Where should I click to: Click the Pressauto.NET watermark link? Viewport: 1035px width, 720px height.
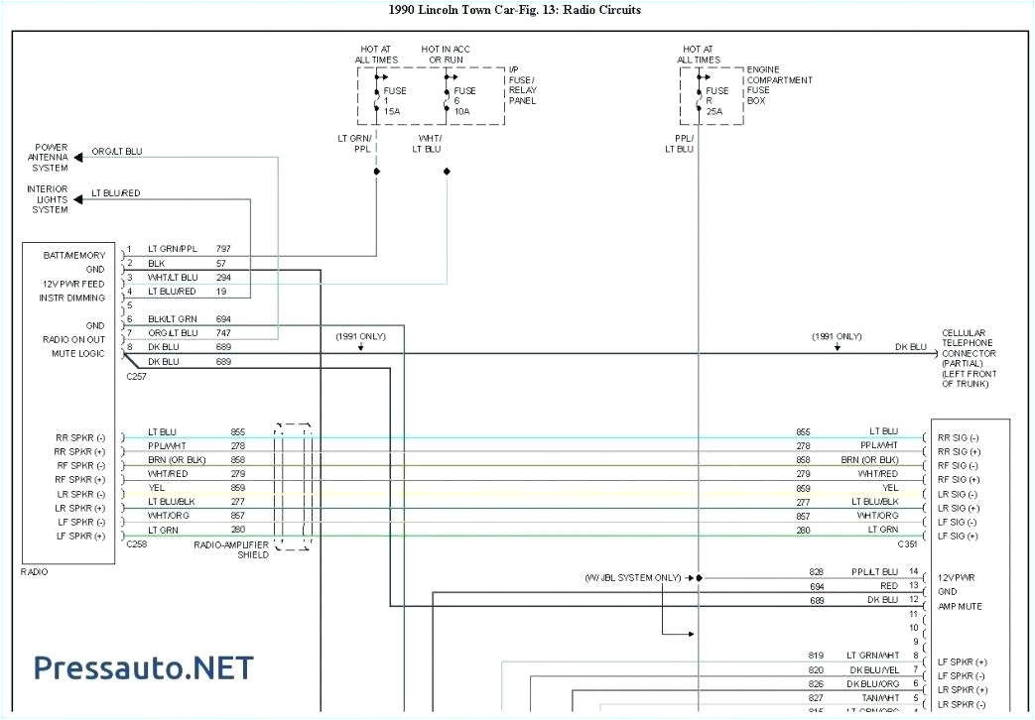(x=142, y=666)
